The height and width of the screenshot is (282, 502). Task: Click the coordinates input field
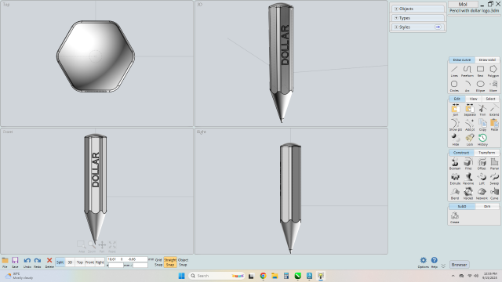127,259
